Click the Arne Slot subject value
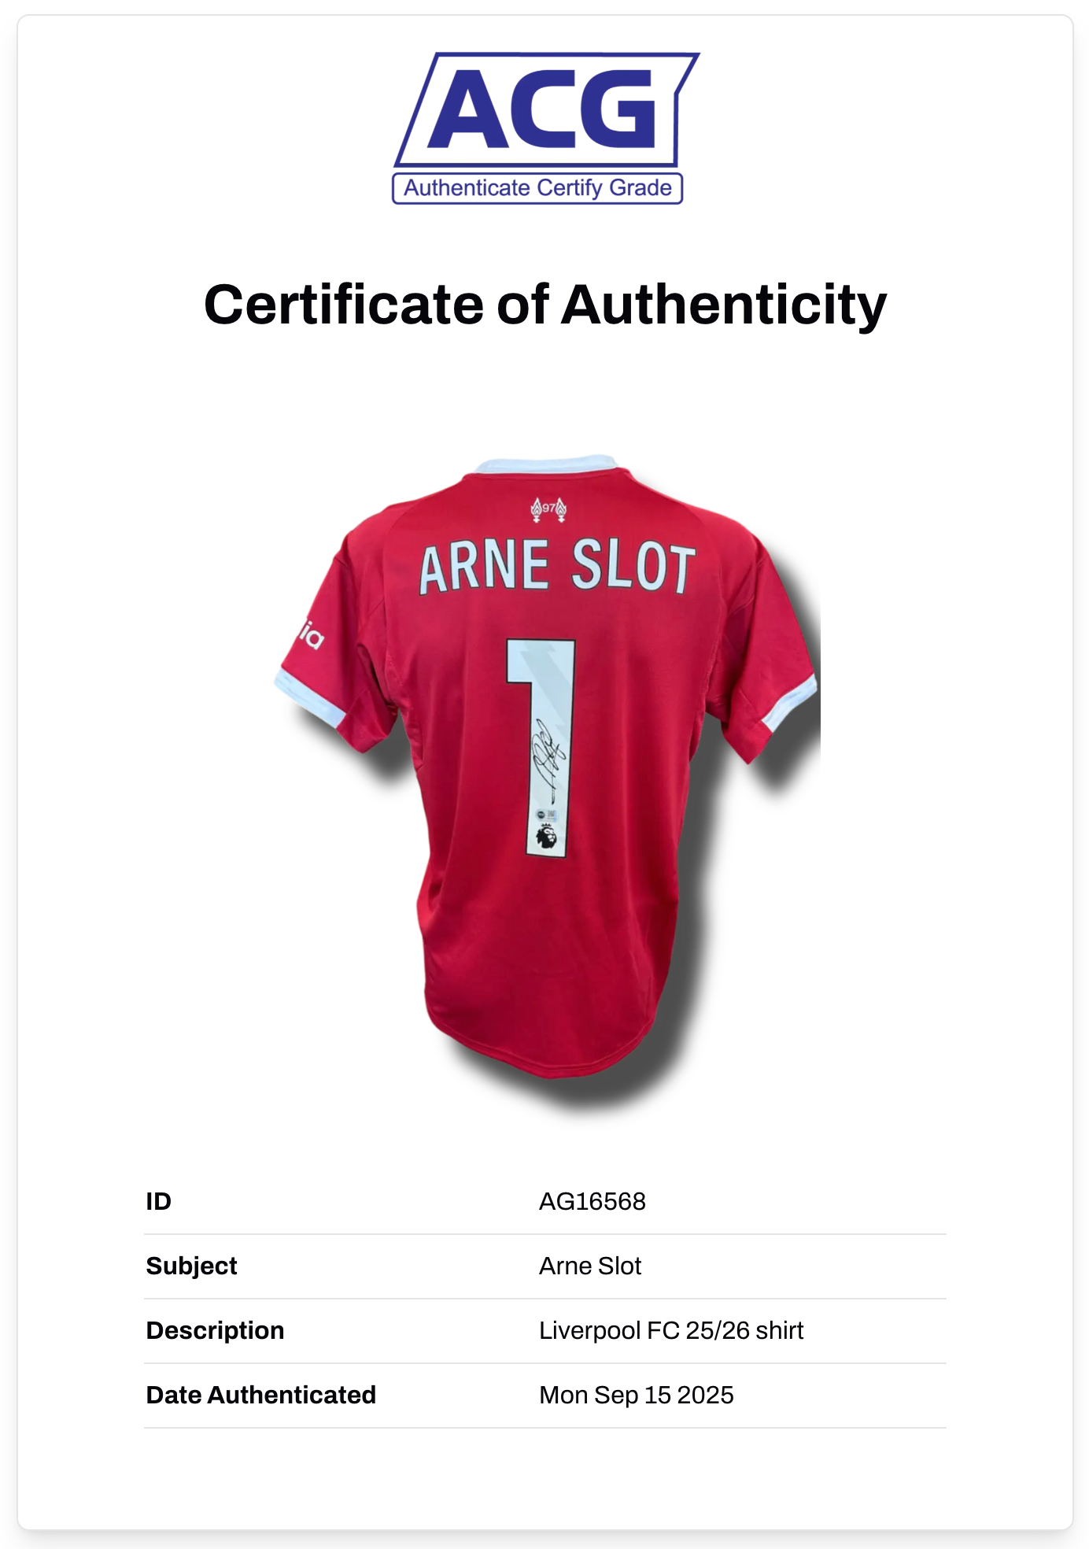Viewport: 1089px width, 1549px height. [589, 1266]
